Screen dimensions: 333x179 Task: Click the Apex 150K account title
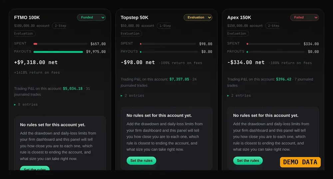click(x=239, y=18)
